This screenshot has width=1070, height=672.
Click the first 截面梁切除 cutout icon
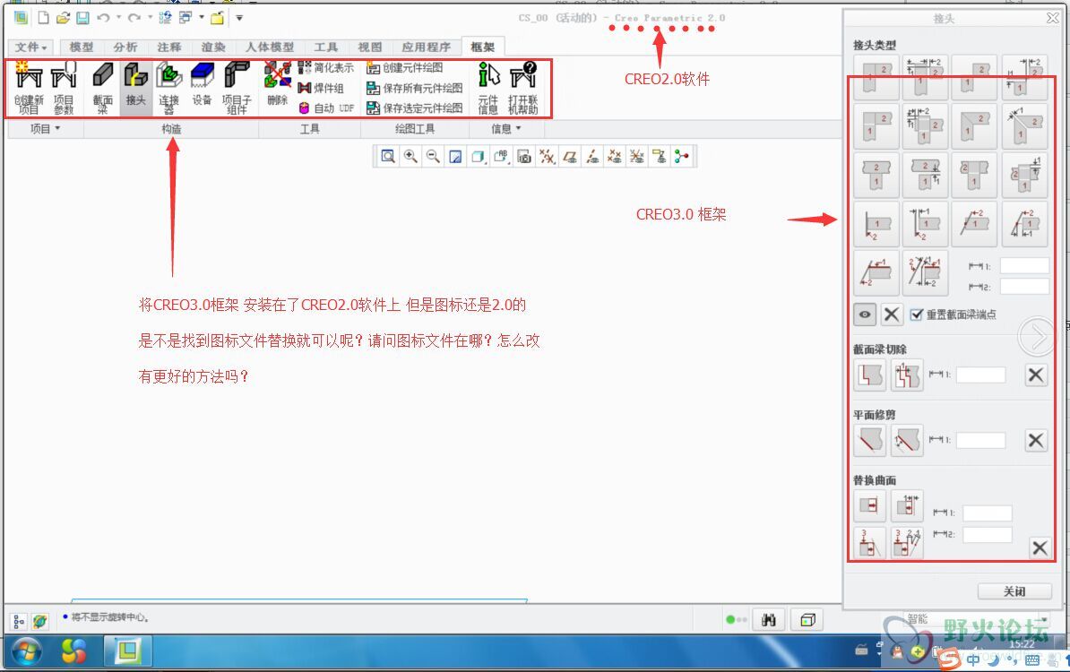point(870,375)
